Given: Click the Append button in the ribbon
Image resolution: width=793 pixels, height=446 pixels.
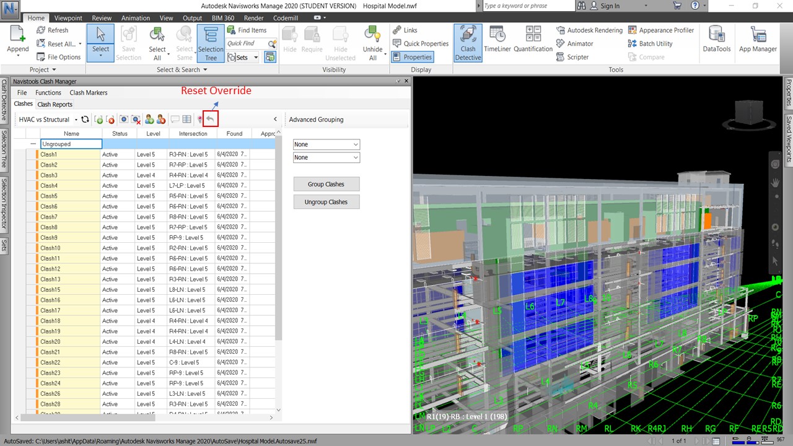Looking at the screenshot, I should click(17, 42).
